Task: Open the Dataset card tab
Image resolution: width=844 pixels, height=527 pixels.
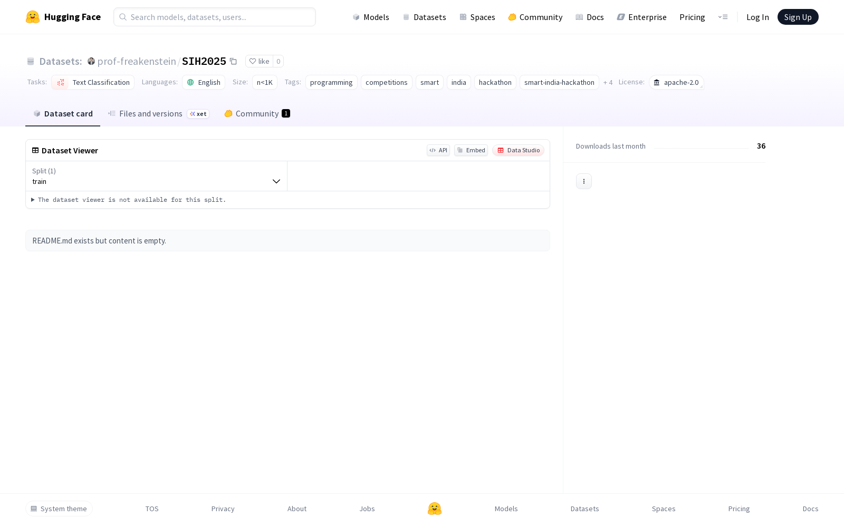Action: [x=63, y=114]
